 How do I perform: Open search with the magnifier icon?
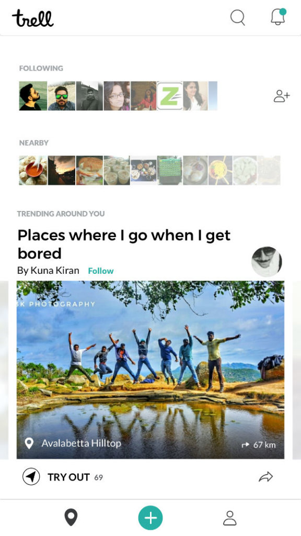[238, 17]
